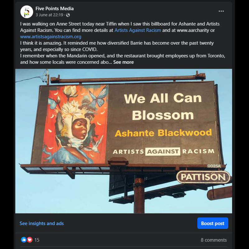Open the Five Points Media profile picture

[x=27, y=12]
